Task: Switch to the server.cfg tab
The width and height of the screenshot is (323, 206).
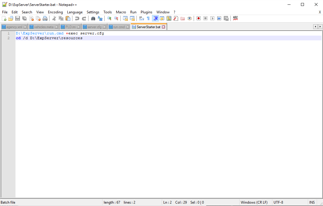Action: tap(94, 27)
